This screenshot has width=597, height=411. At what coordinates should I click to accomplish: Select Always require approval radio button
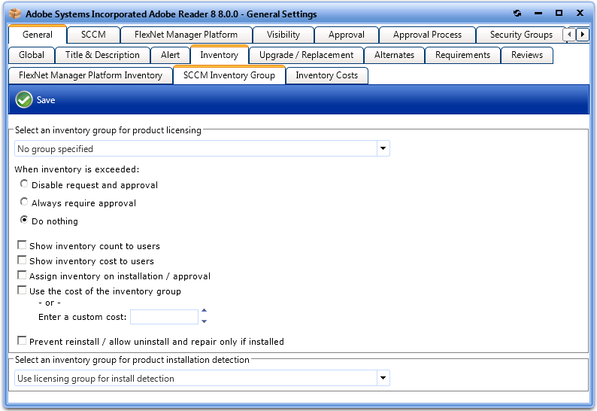point(24,202)
